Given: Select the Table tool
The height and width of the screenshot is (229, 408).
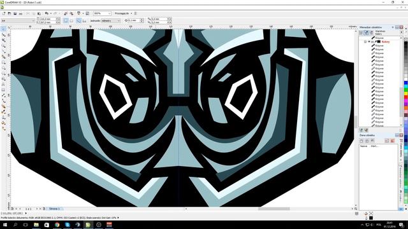Looking at the screenshot, I should 3,90.
